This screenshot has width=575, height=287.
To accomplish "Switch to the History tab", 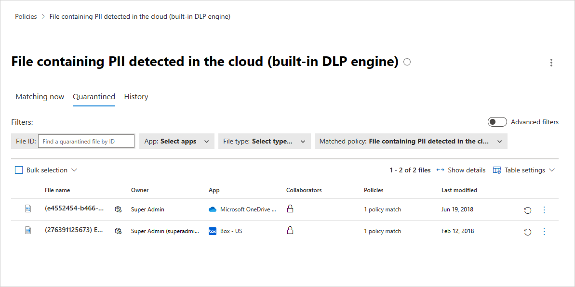I will pyautogui.click(x=136, y=97).
